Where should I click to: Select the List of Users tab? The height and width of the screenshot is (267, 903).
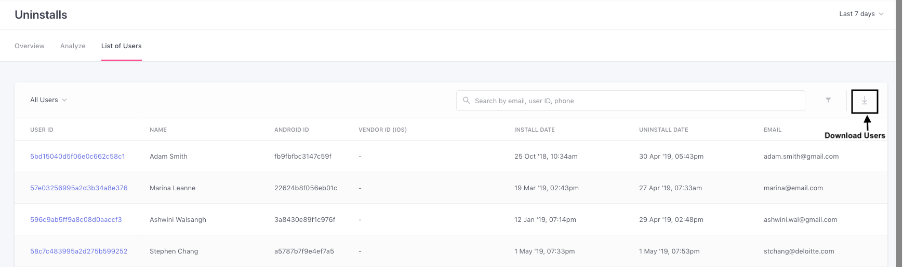121,46
